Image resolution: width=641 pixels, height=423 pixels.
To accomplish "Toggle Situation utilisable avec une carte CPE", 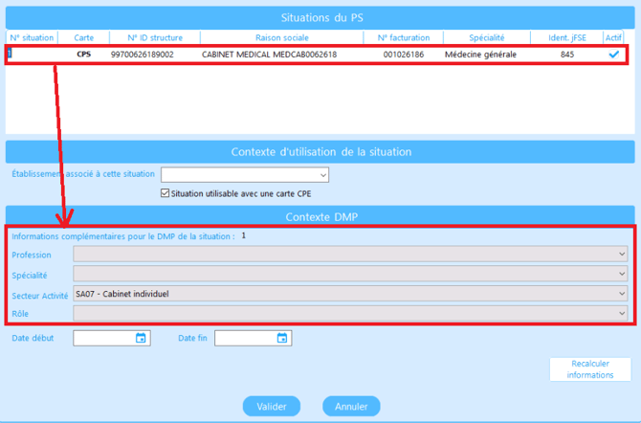I will [165, 193].
